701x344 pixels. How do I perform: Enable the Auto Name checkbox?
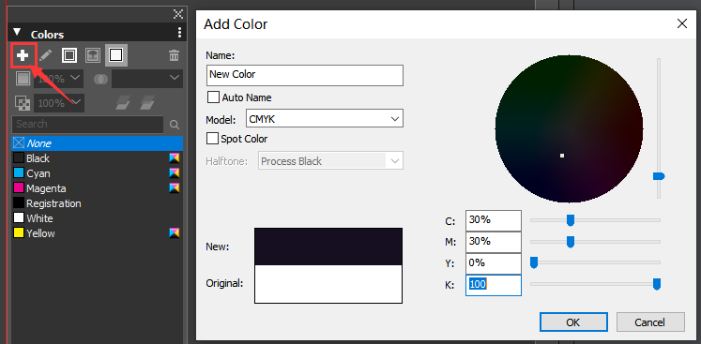click(x=214, y=97)
